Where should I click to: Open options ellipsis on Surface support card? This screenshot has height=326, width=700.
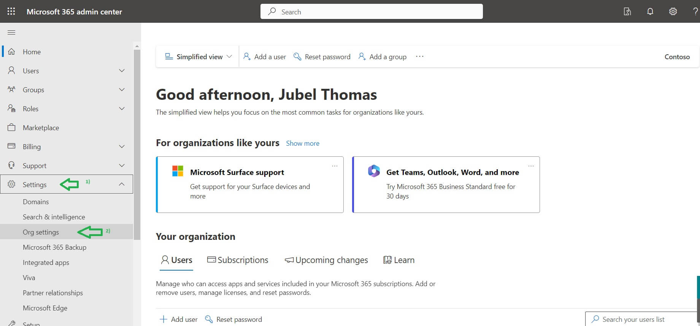pos(335,166)
